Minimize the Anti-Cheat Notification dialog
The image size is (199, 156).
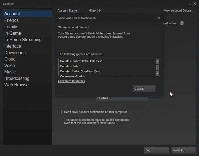pyautogui.click(x=154, y=19)
